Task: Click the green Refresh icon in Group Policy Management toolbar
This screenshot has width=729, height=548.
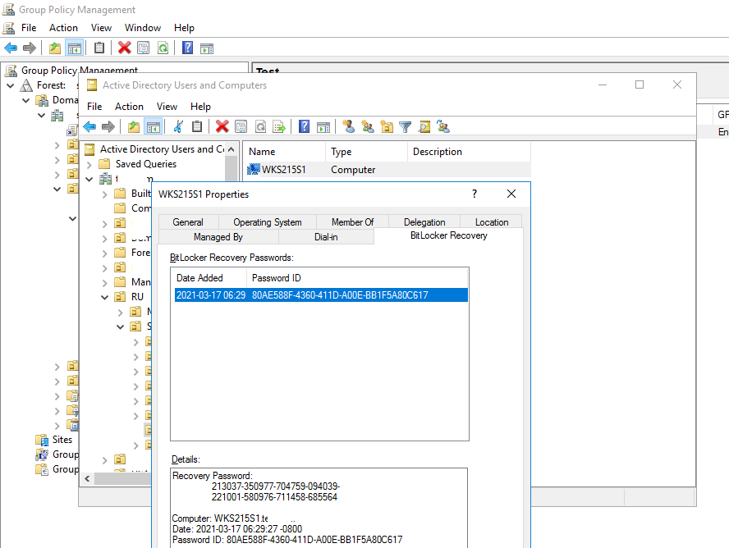Action: point(163,48)
